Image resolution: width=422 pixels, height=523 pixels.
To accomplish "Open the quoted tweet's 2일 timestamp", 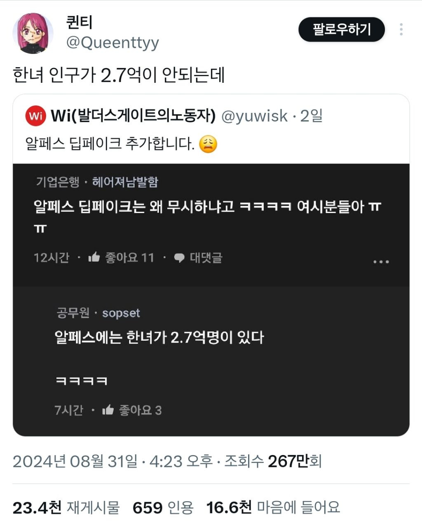I will pyautogui.click(x=312, y=116).
